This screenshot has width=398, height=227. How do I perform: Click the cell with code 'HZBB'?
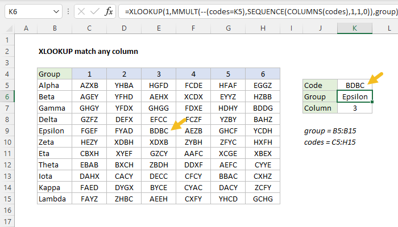click(263, 97)
